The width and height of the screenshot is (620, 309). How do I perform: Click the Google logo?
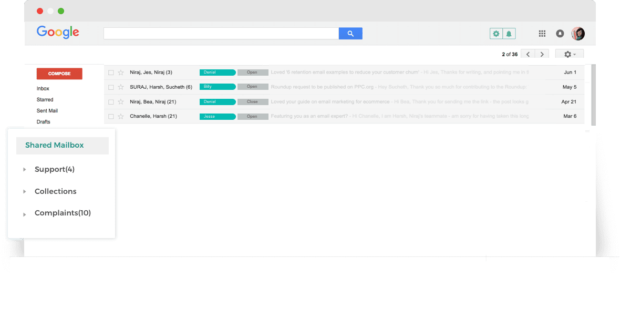58,33
